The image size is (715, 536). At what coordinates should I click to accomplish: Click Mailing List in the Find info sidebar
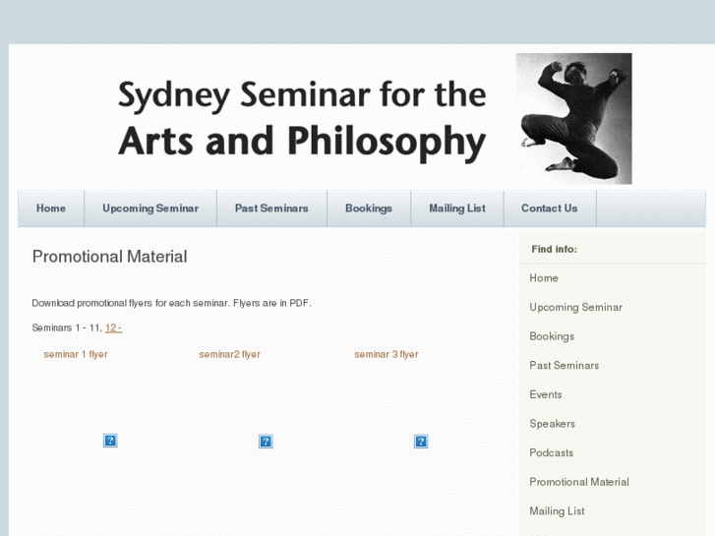tap(557, 511)
